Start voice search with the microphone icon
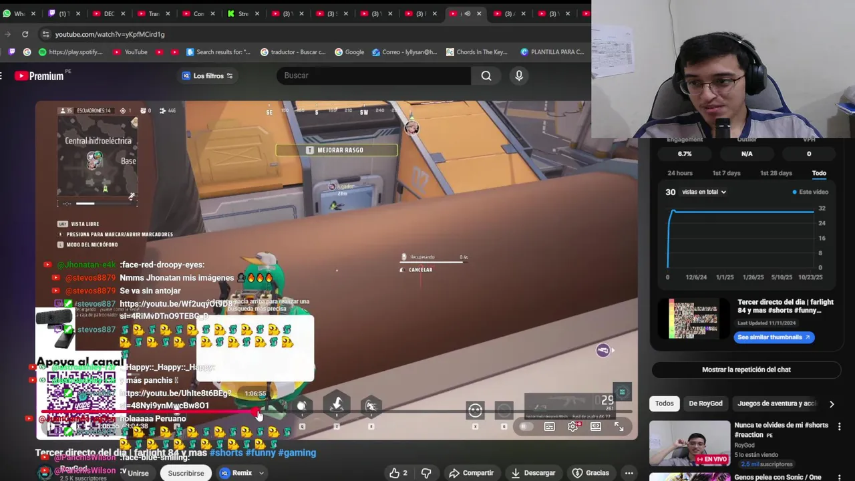This screenshot has width=855, height=481. coord(519,75)
